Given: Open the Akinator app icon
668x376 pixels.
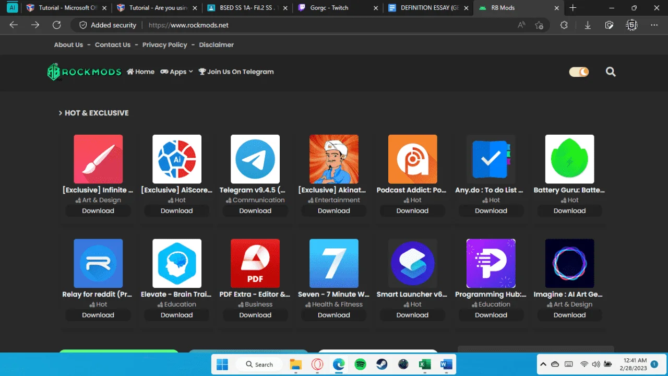Looking at the screenshot, I should tap(334, 159).
